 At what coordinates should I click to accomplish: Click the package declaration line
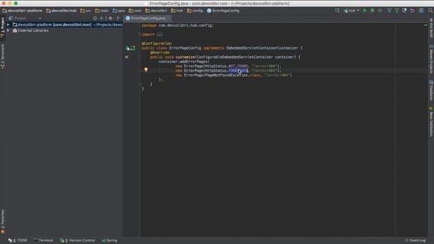pos(178,26)
